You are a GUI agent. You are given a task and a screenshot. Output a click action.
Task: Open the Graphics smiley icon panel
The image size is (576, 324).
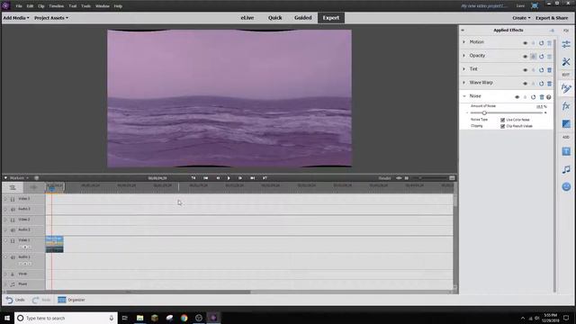pyautogui.click(x=566, y=186)
